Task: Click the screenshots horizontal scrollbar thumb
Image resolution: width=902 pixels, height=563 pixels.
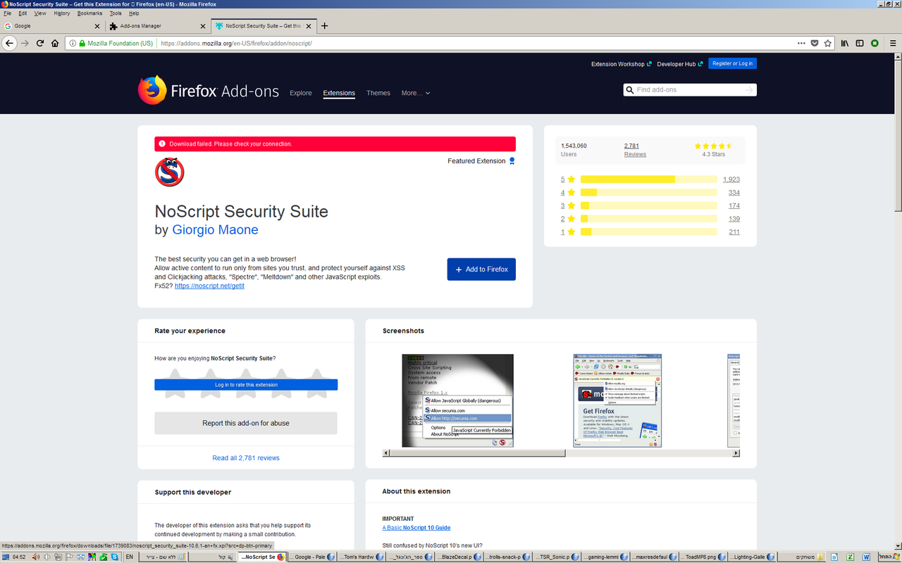Action: tap(478, 453)
